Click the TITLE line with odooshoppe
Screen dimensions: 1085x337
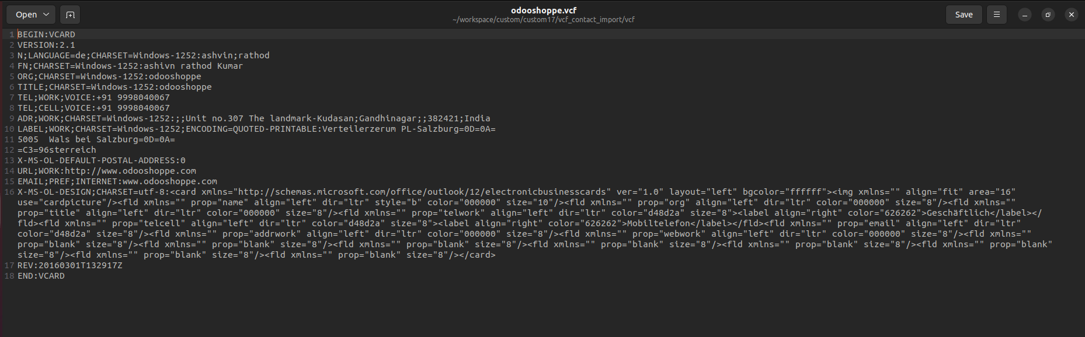[x=114, y=87]
